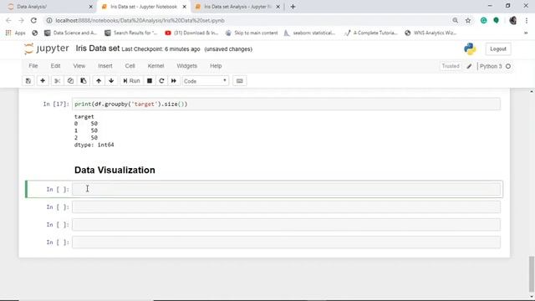The width and height of the screenshot is (535, 301).
Task: Click the Logout button
Action: point(498,48)
